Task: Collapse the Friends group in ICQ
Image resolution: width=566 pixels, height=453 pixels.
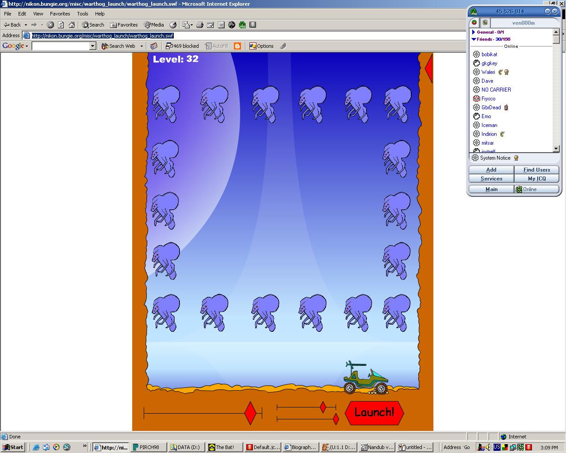Action: click(474, 39)
